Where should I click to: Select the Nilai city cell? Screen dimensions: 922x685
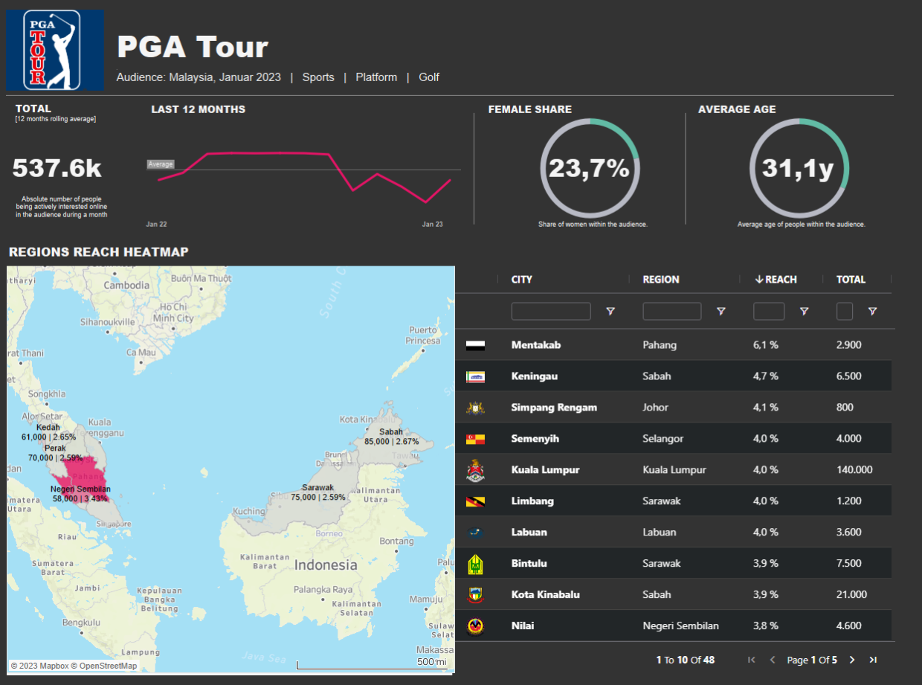point(522,626)
